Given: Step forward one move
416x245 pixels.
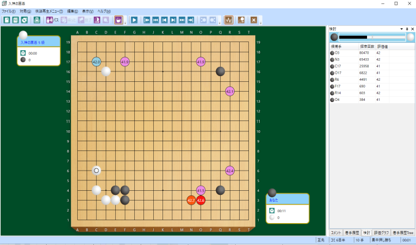Looking at the screenshot, I should (x=173, y=20).
